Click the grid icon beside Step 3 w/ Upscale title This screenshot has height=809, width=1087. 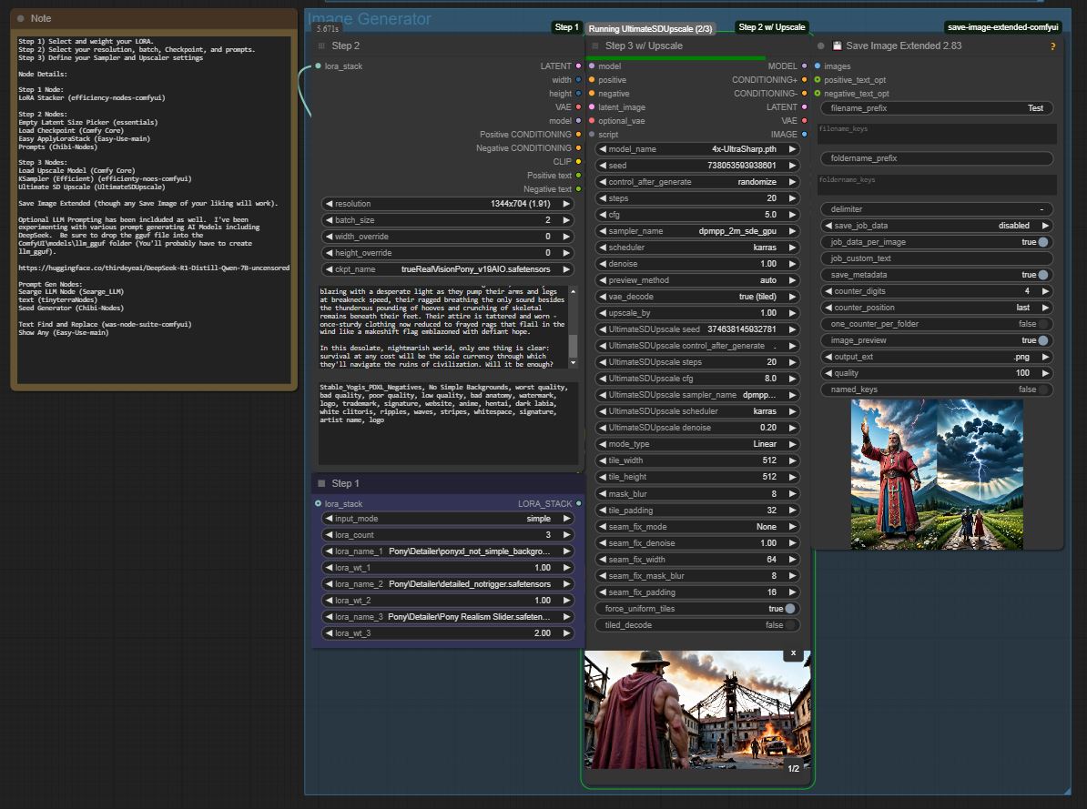pos(594,46)
